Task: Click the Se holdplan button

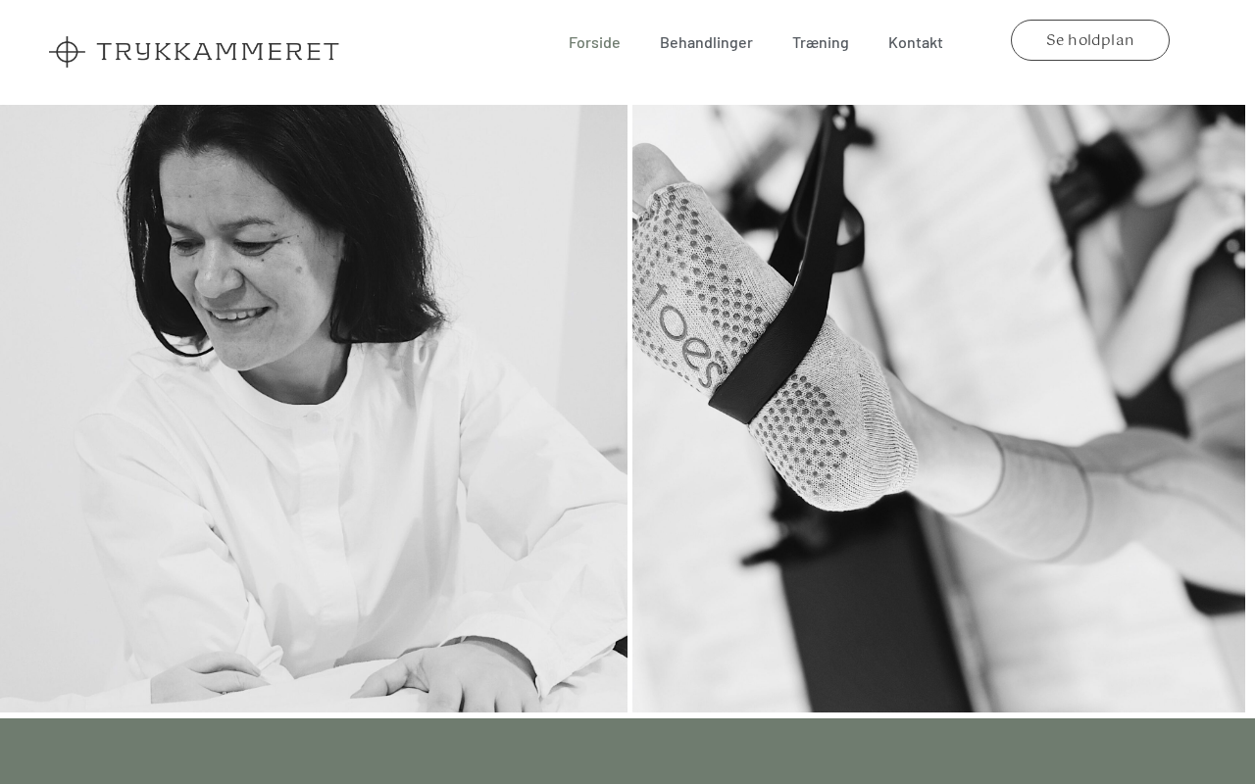Action: pos(1090,40)
